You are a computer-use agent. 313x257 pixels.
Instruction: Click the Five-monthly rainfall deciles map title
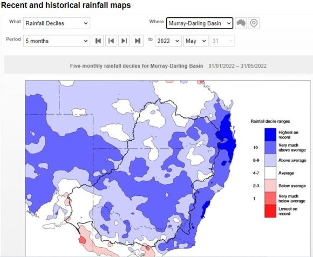click(137, 66)
